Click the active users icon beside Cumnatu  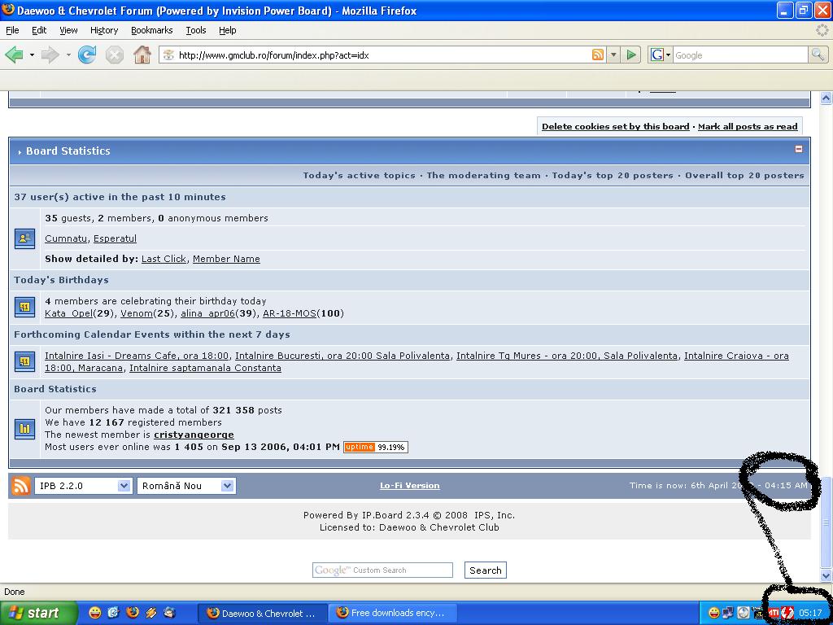[24, 238]
